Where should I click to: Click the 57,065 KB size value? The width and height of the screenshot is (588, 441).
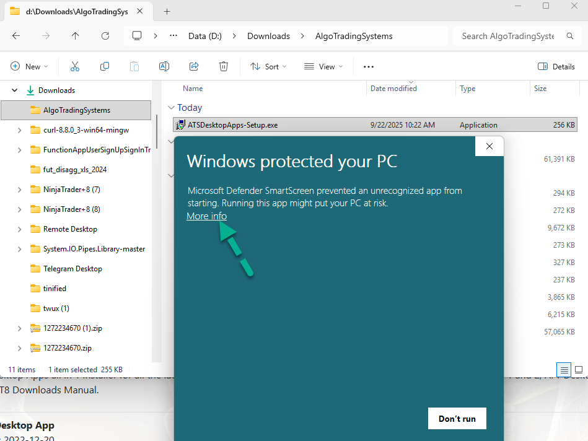[559, 332]
